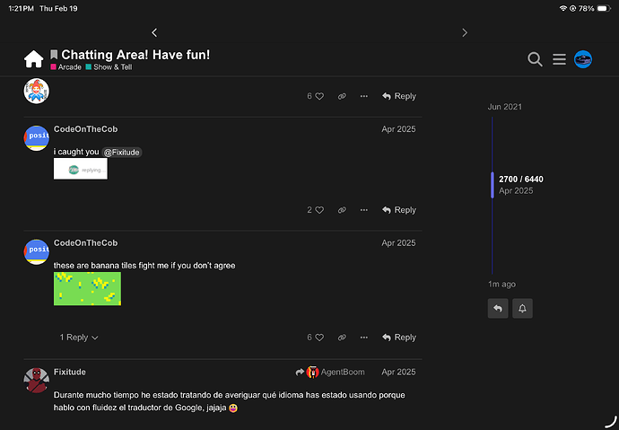Open the Fixitude username link
This screenshot has height=430, width=619.
click(x=69, y=372)
